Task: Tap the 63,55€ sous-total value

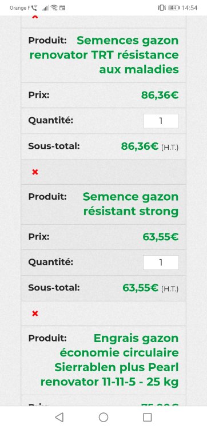Action: [140, 288]
